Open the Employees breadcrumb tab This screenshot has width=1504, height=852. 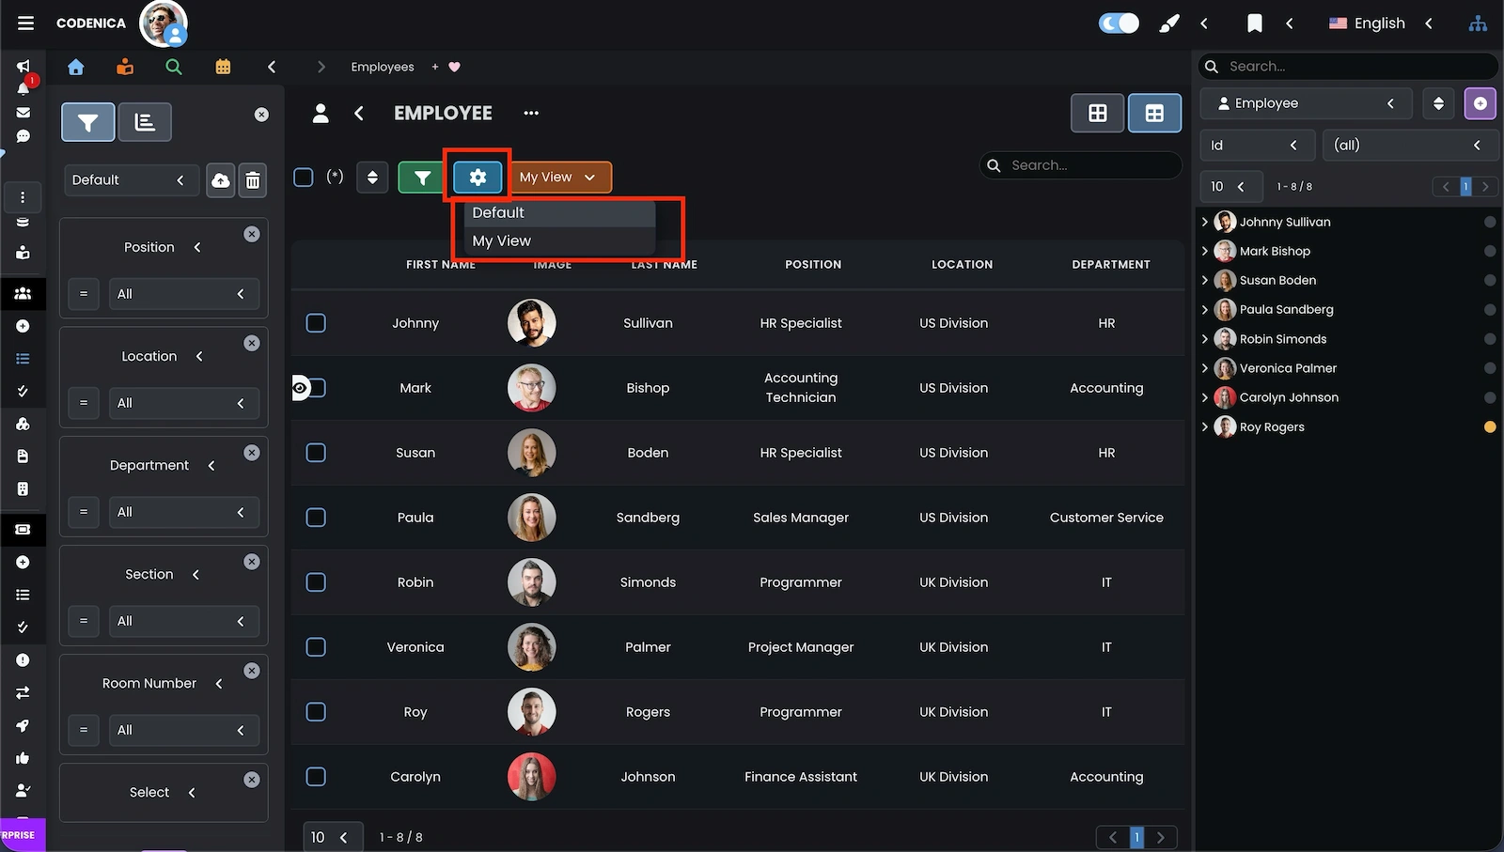tap(382, 67)
